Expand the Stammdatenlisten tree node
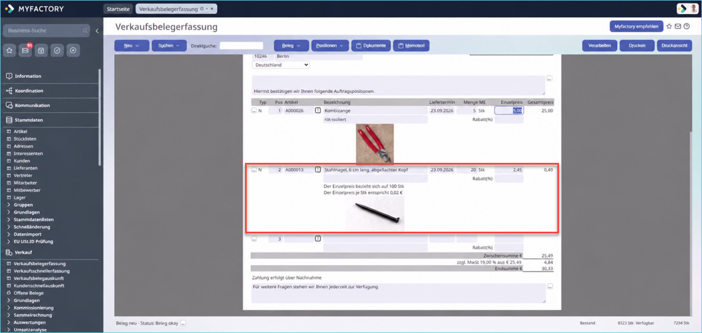The height and width of the screenshot is (333, 702). [x=9, y=219]
